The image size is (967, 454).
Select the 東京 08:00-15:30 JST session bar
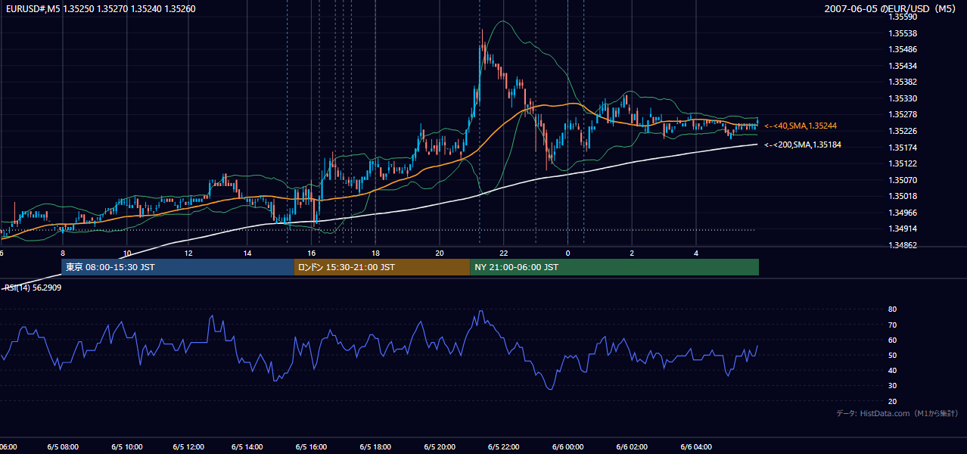177,267
